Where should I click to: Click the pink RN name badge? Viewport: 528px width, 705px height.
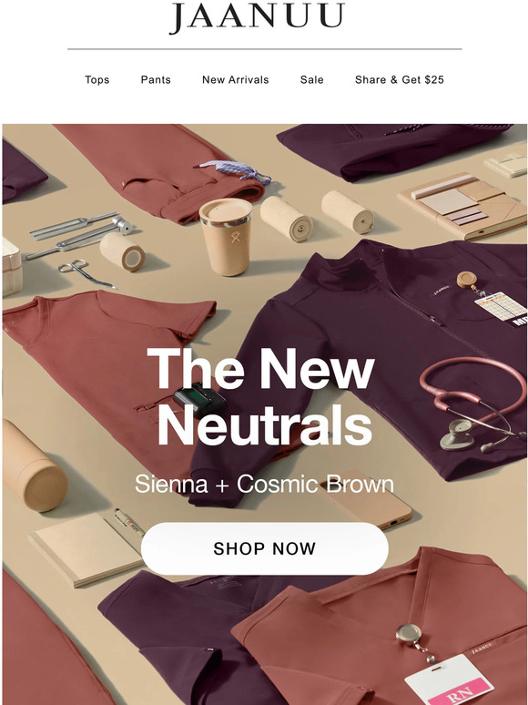450,686
